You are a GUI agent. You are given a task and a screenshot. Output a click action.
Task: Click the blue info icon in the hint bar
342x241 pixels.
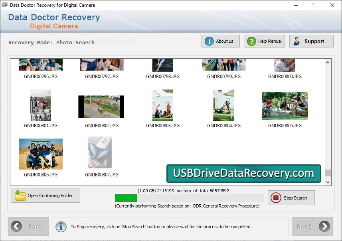(61, 227)
